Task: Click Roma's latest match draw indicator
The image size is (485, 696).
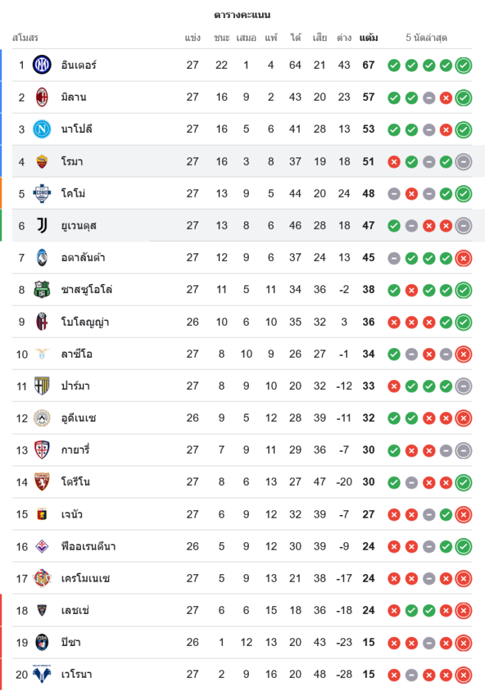Action: tap(463, 161)
